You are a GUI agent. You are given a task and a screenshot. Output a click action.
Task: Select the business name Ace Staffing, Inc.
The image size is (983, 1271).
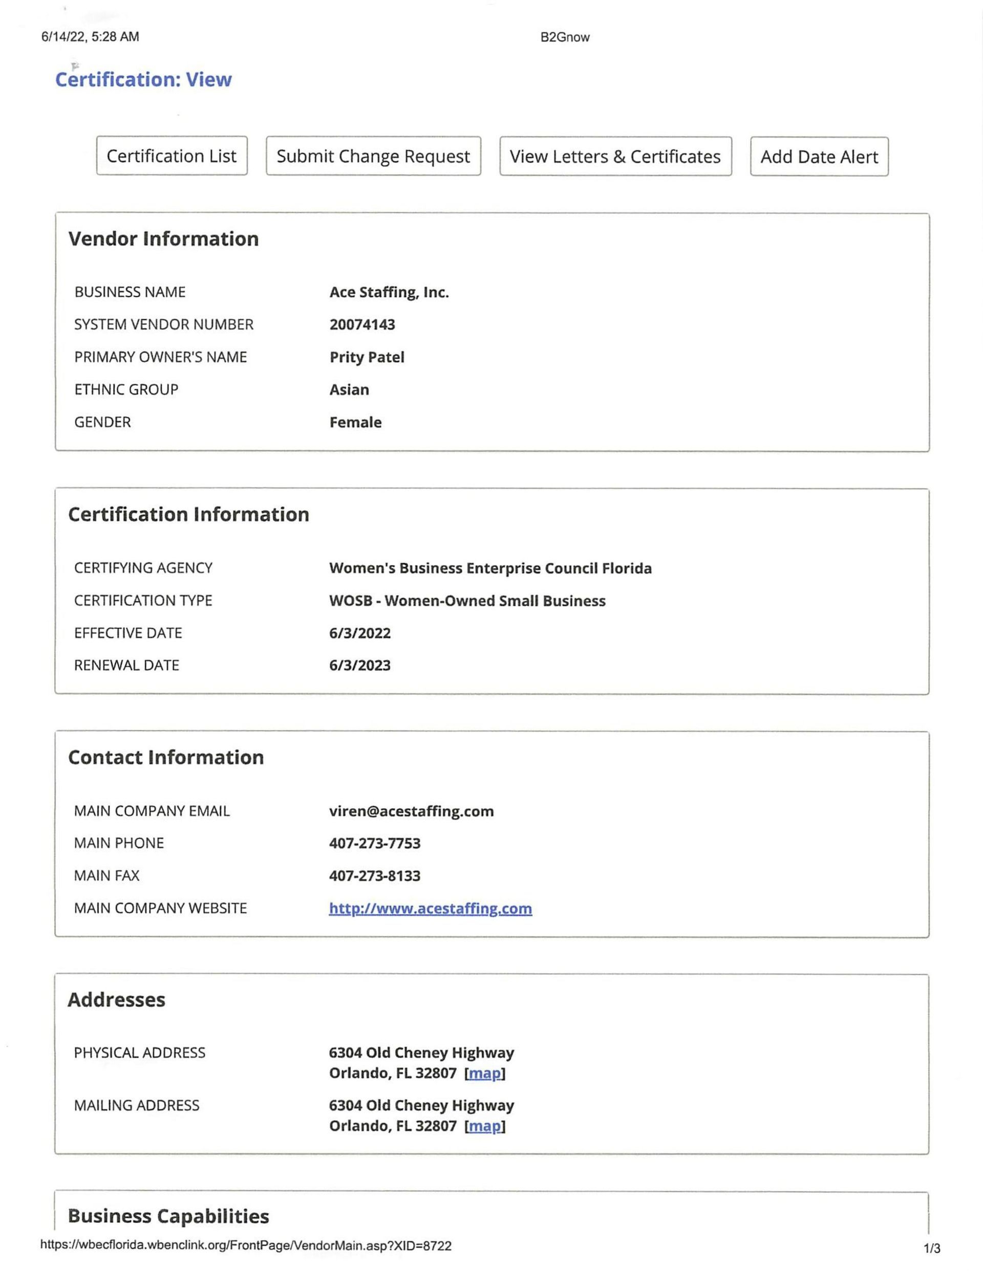coord(389,292)
